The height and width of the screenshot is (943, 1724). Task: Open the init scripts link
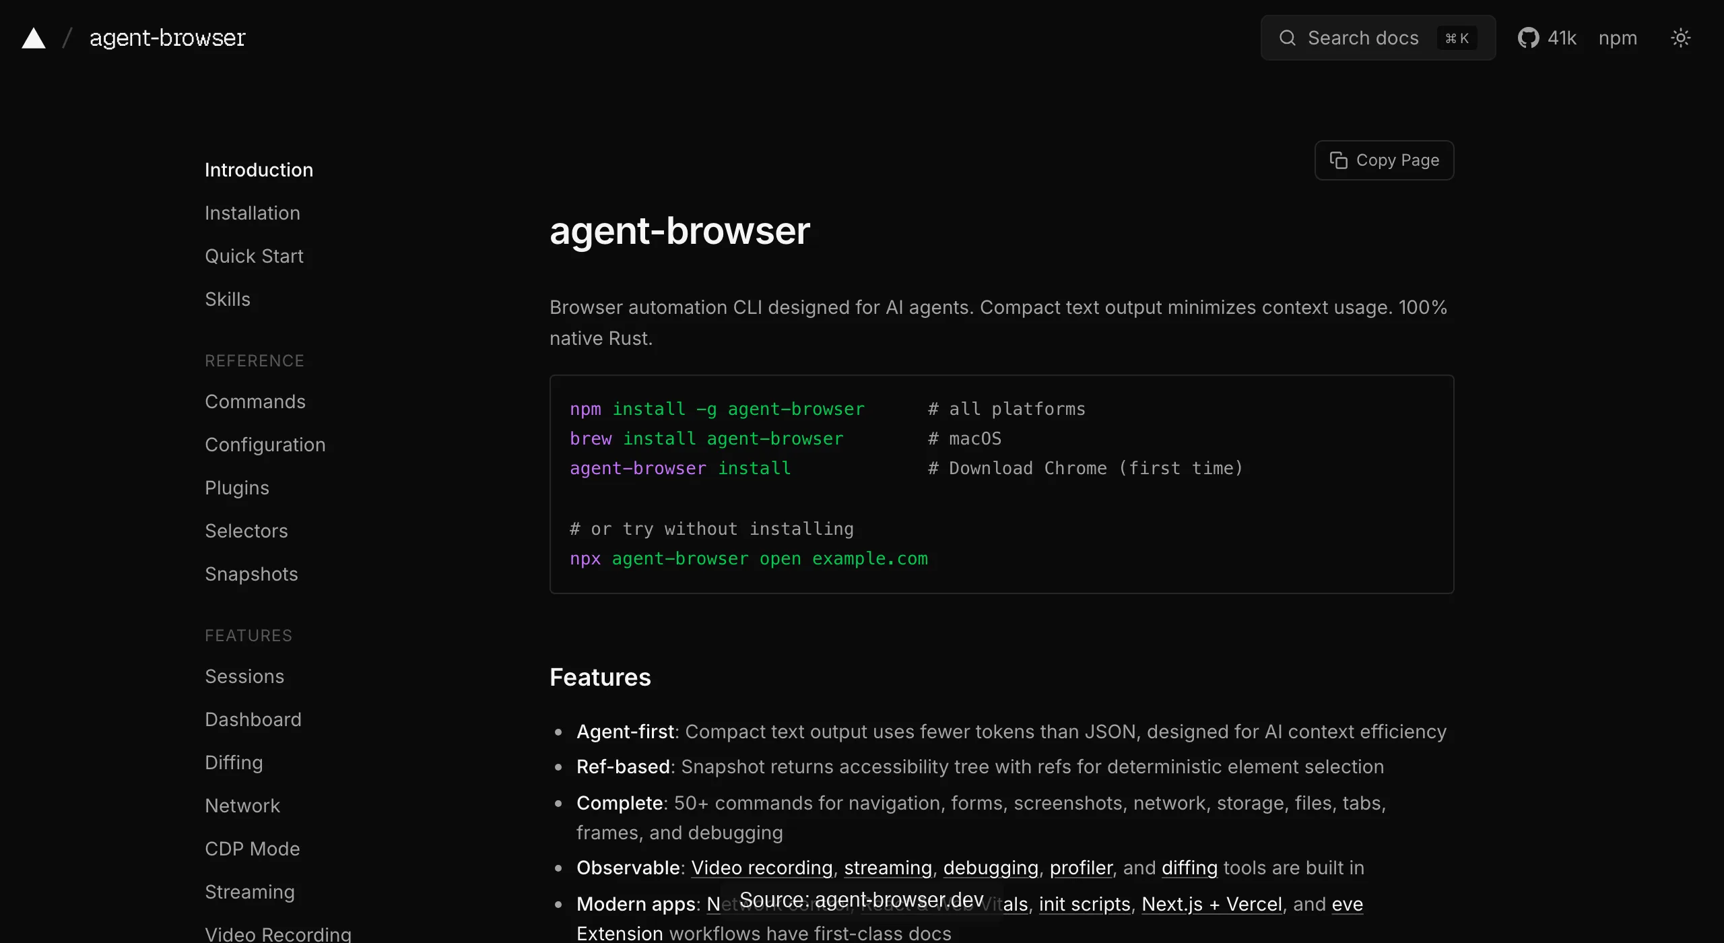tap(1084, 904)
